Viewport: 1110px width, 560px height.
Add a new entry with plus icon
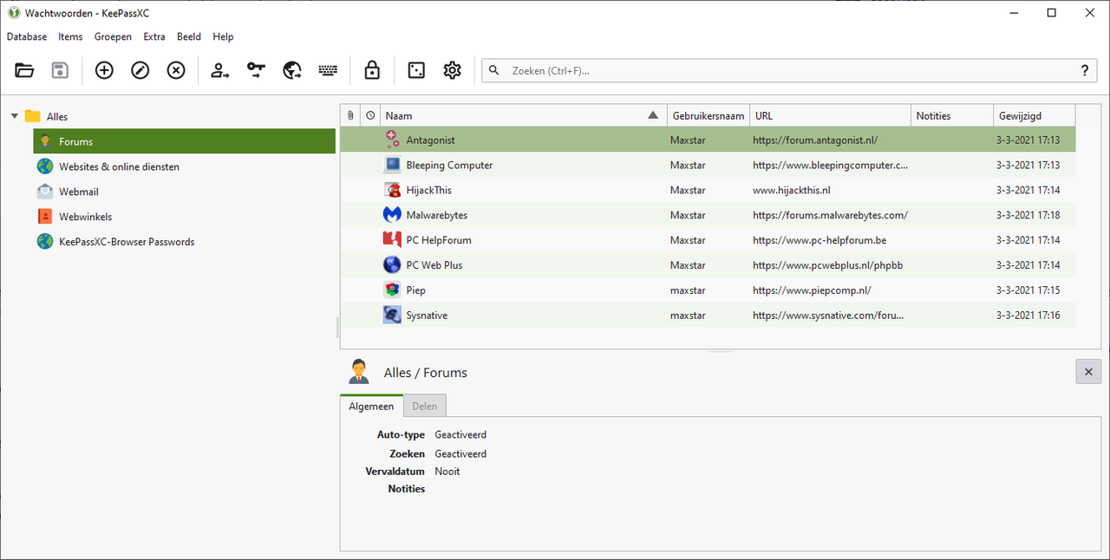104,70
